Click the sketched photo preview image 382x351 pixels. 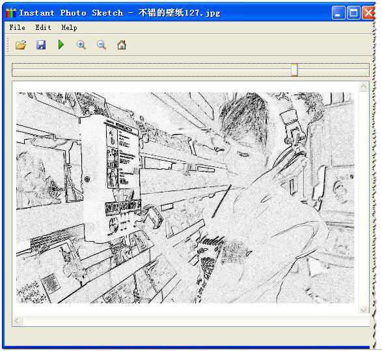pyautogui.click(x=185, y=198)
